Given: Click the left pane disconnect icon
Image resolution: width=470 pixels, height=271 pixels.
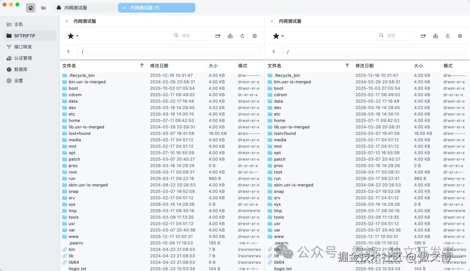Looking at the screenshot, I should 255,36.
